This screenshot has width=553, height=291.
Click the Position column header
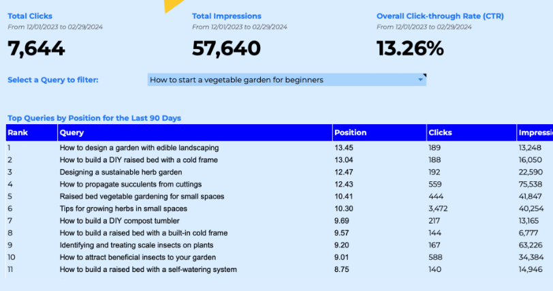pyautogui.click(x=379, y=133)
